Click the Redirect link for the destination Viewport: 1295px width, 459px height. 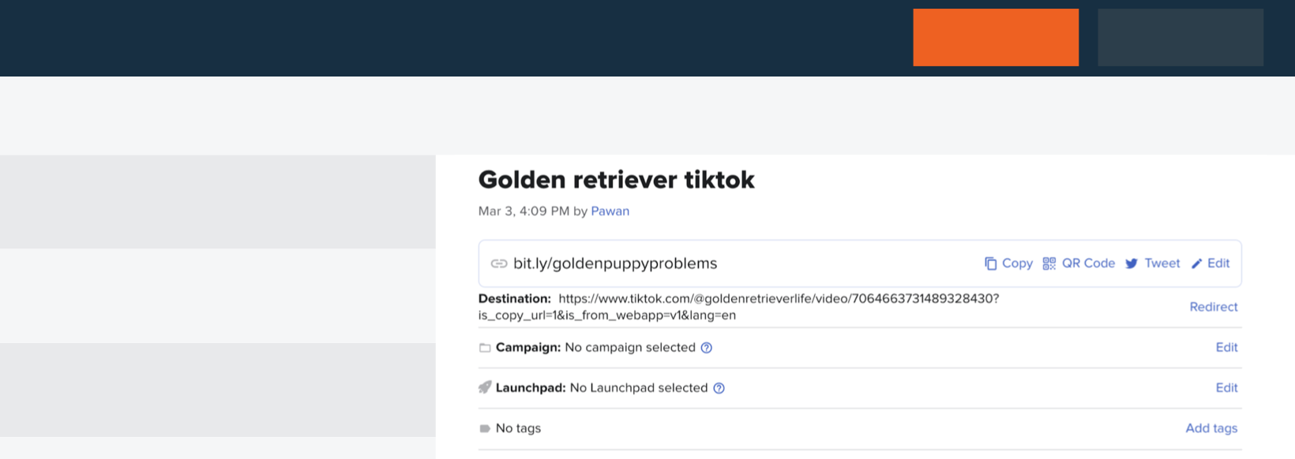point(1213,307)
